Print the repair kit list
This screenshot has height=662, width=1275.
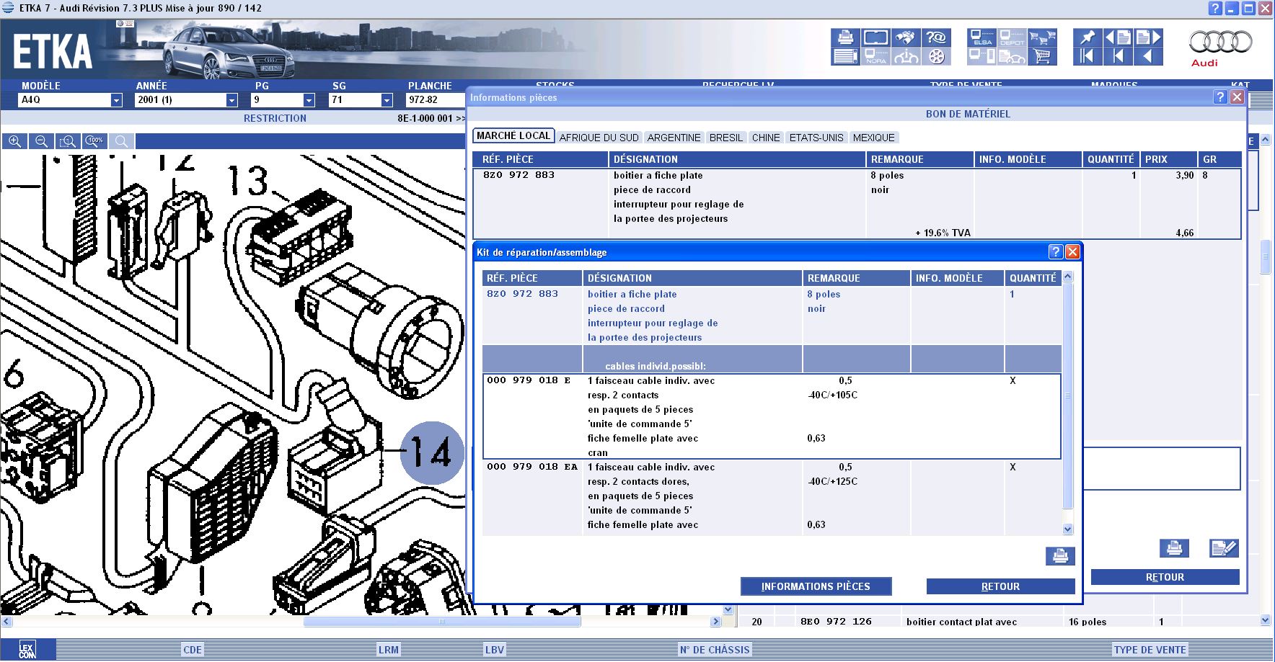coord(1060,556)
